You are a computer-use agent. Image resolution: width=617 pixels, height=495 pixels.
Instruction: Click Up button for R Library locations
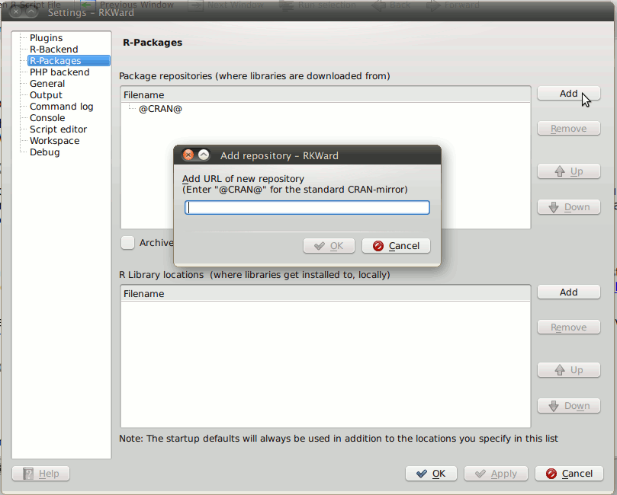[569, 370]
